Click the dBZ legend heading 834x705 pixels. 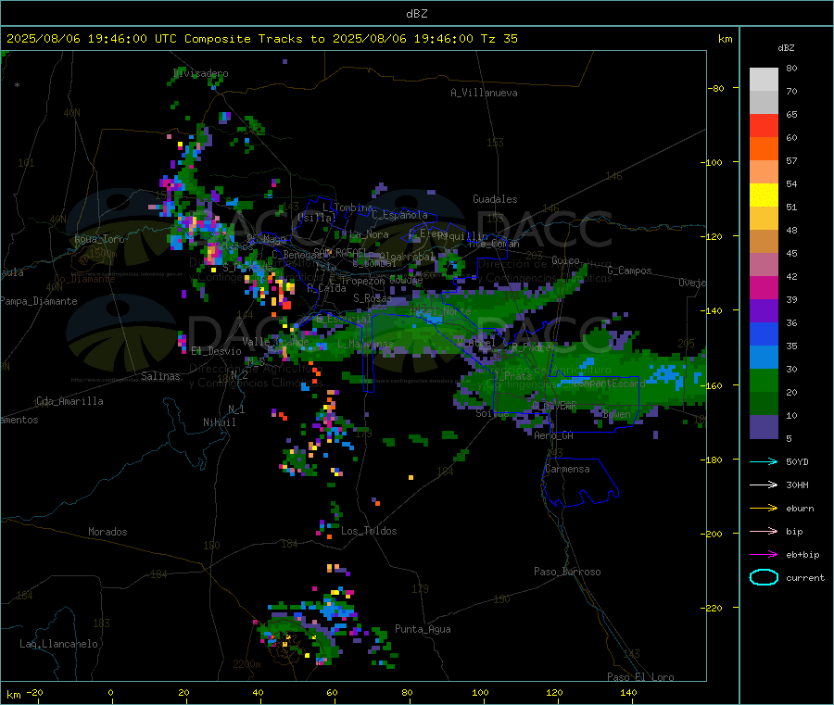point(786,48)
